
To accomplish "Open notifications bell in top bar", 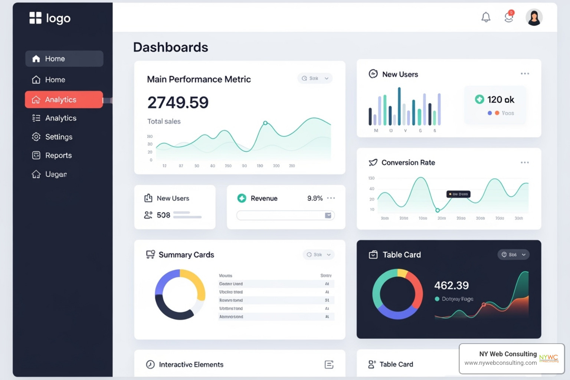I will tap(486, 17).
